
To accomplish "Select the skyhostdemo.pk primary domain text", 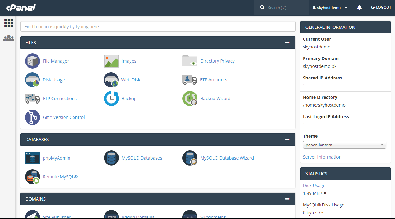I will pos(320,66).
